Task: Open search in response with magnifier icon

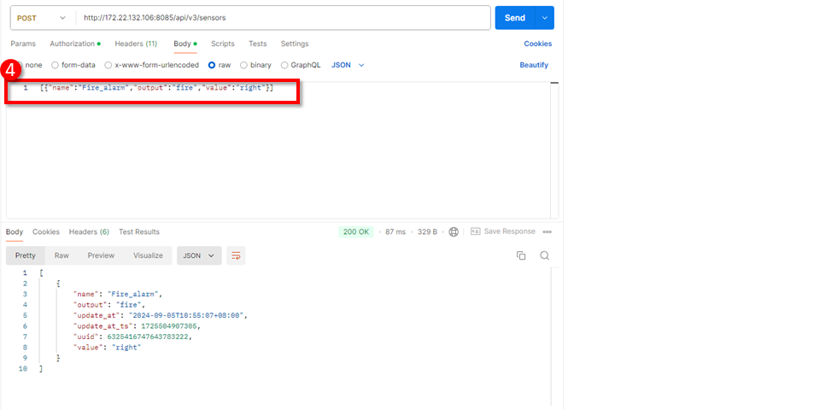Action: tap(544, 255)
